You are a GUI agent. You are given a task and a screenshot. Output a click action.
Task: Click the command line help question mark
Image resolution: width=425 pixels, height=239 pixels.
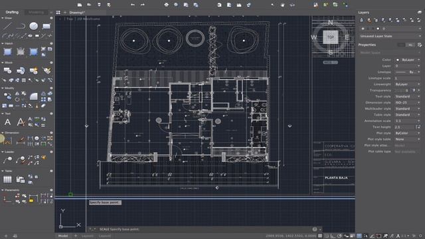(x=314, y=229)
